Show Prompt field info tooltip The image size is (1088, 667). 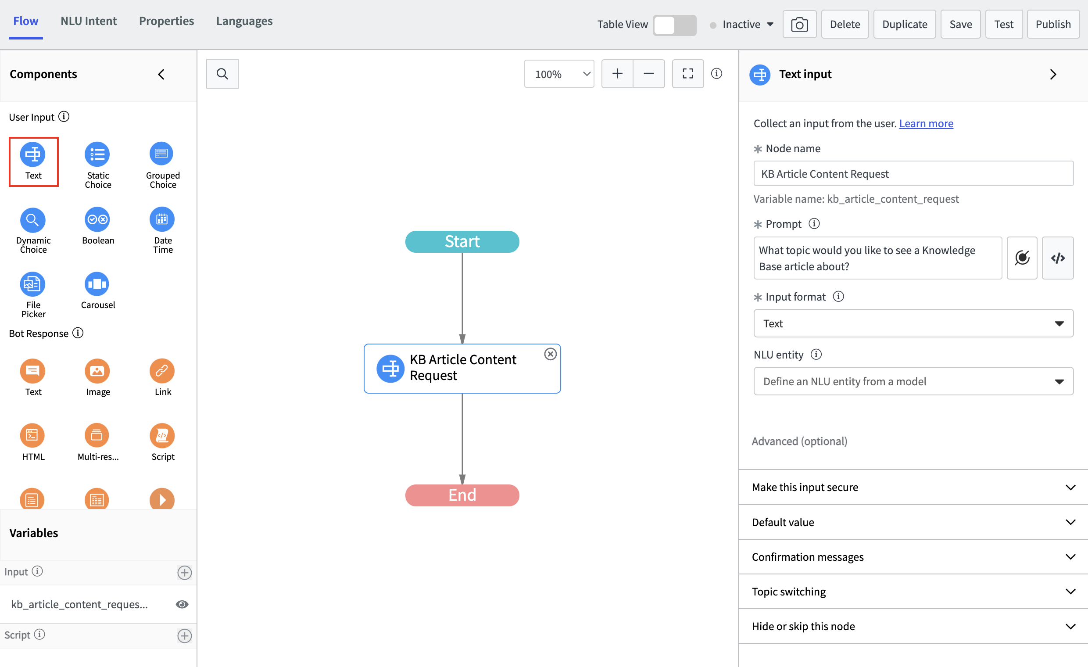coord(814,223)
